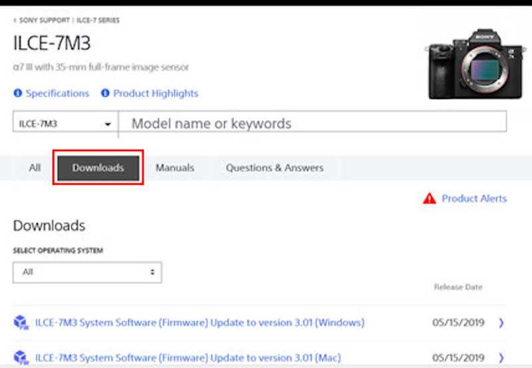Screen dimensions: 532x368
Task: Switch to the Manuals tab
Action: click(x=175, y=168)
